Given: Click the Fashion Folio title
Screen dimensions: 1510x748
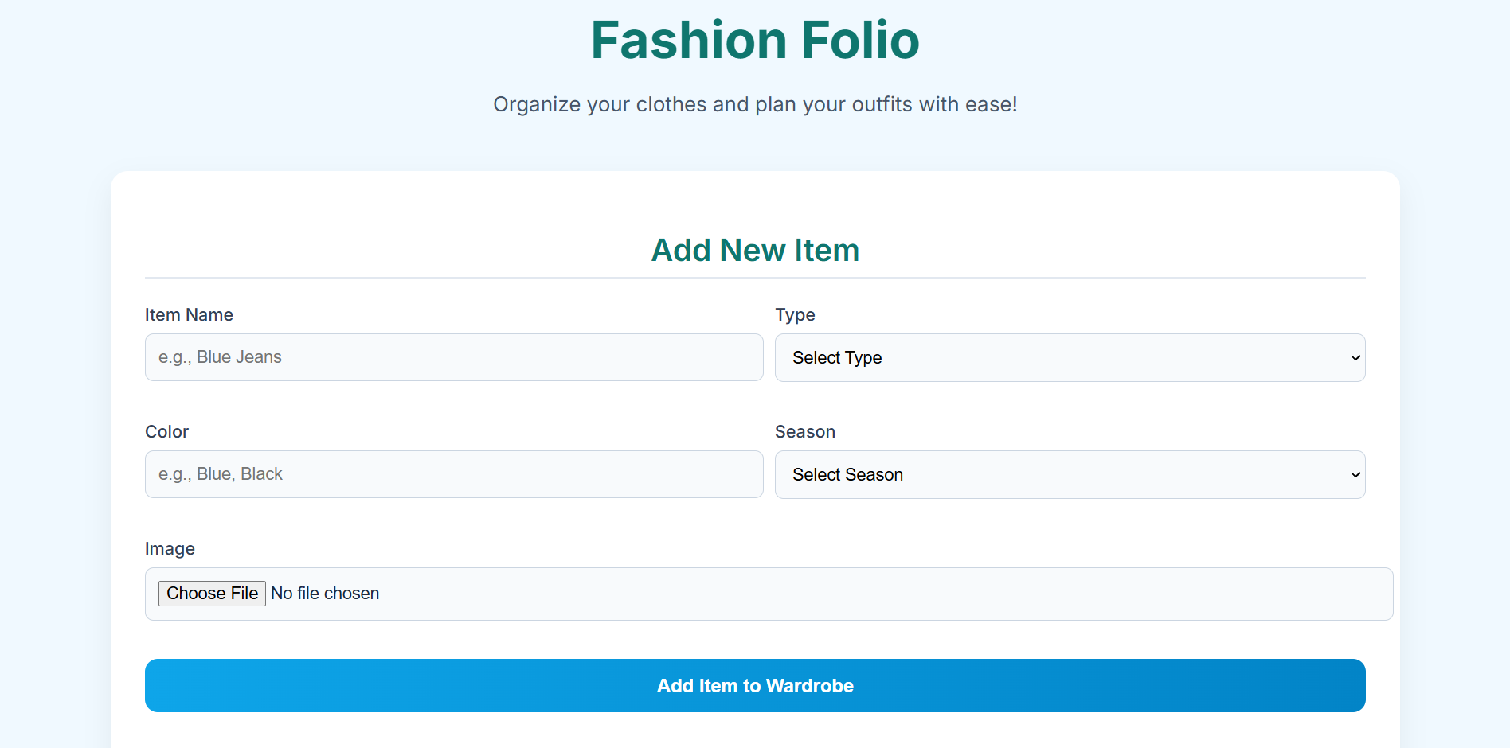Looking at the screenshot, I should [x=754, y=40].
